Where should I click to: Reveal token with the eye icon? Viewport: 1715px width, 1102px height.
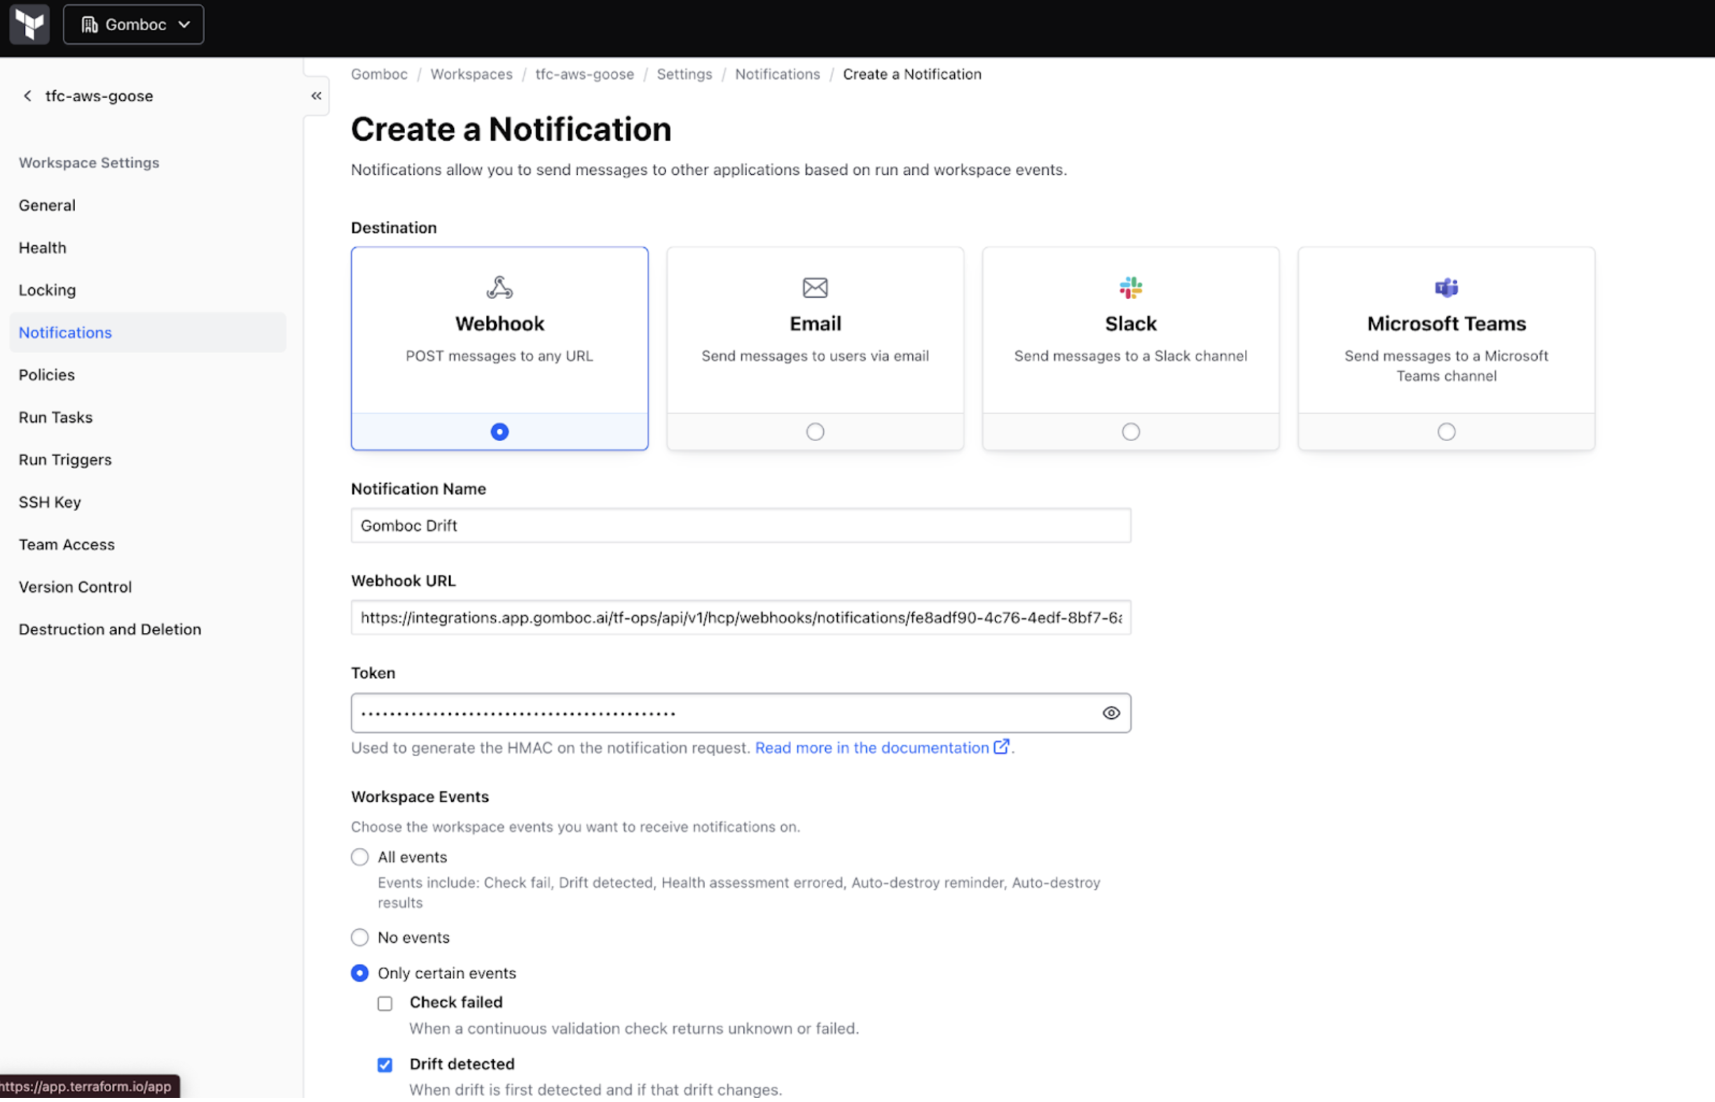click(1110, 713)
